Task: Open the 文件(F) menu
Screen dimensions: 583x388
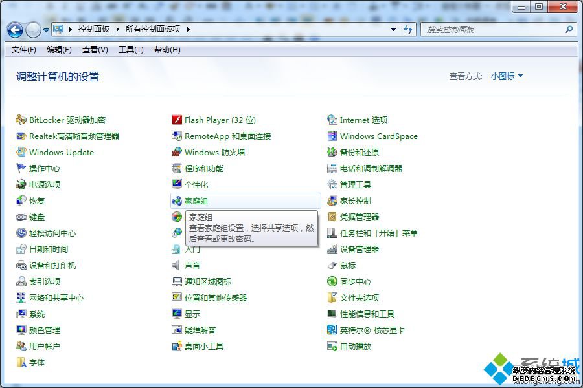Action: coord(24,50)
